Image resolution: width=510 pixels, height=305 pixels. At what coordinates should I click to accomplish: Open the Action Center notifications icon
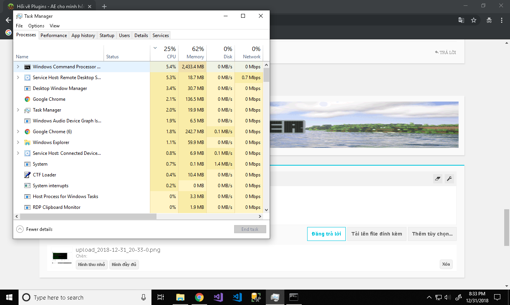pos(497,297)
